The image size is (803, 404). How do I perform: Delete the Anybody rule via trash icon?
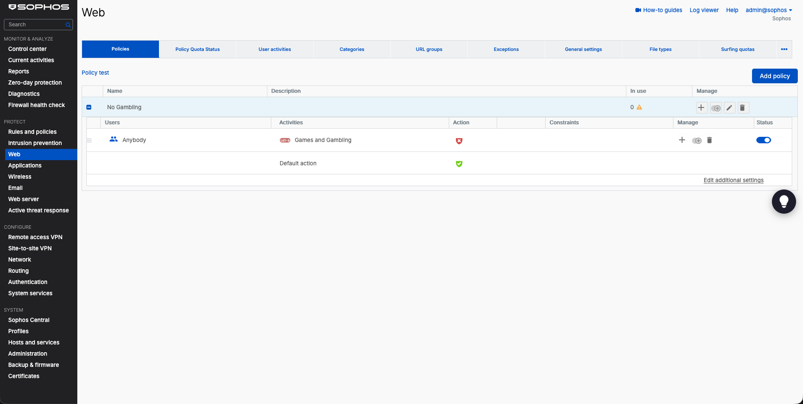pos(709,140)
